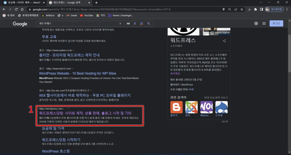Open the Chrome three-dot menu
The height and width of the screenshot is (155, 291).
tap(287, 9)
